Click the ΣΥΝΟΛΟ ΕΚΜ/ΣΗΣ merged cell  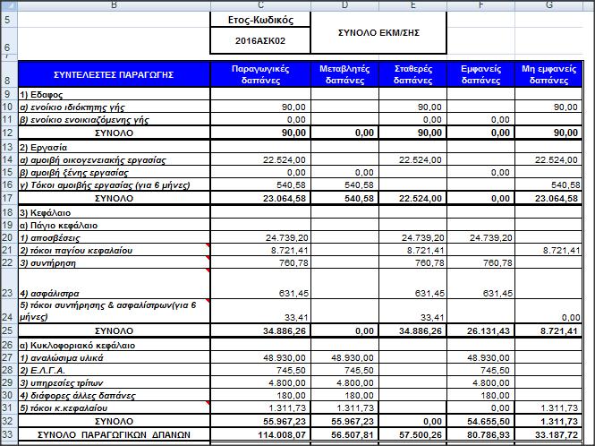[x=378, y=32]
